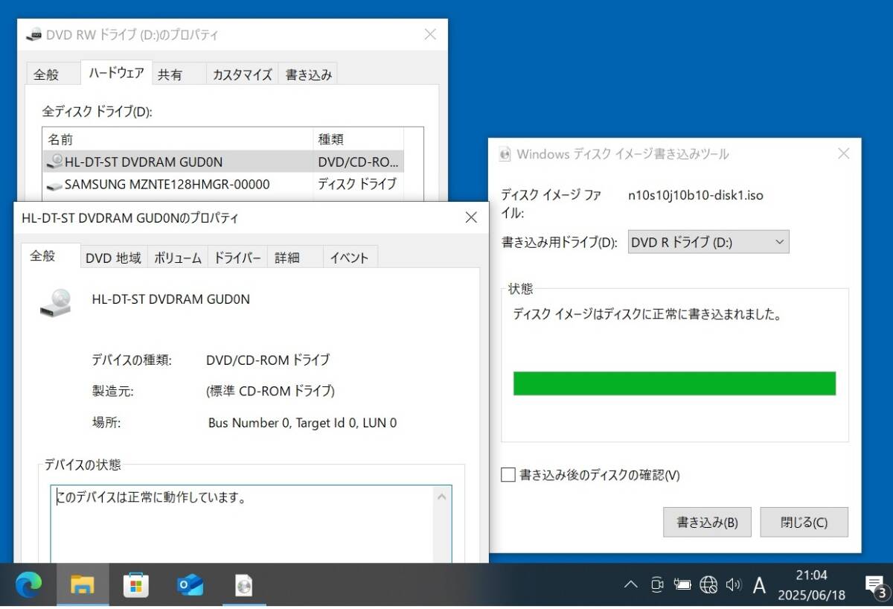Click the 書き込み(B) button
The width and height of the screenshot is (893, 609).
tap(707, 522)
